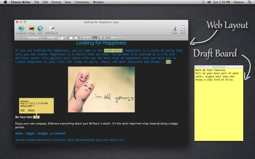Open Time Machine in the menu bar
This screenshot has width=255, height=159.
pyautogui.click(x=203, y=2)
